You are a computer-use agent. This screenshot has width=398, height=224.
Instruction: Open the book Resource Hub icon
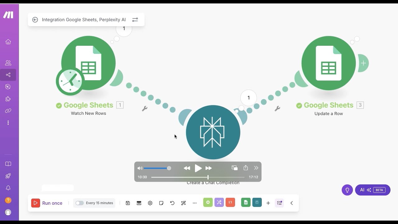(x=8, y=164)
